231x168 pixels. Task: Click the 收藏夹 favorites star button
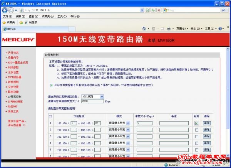(9, 23)
